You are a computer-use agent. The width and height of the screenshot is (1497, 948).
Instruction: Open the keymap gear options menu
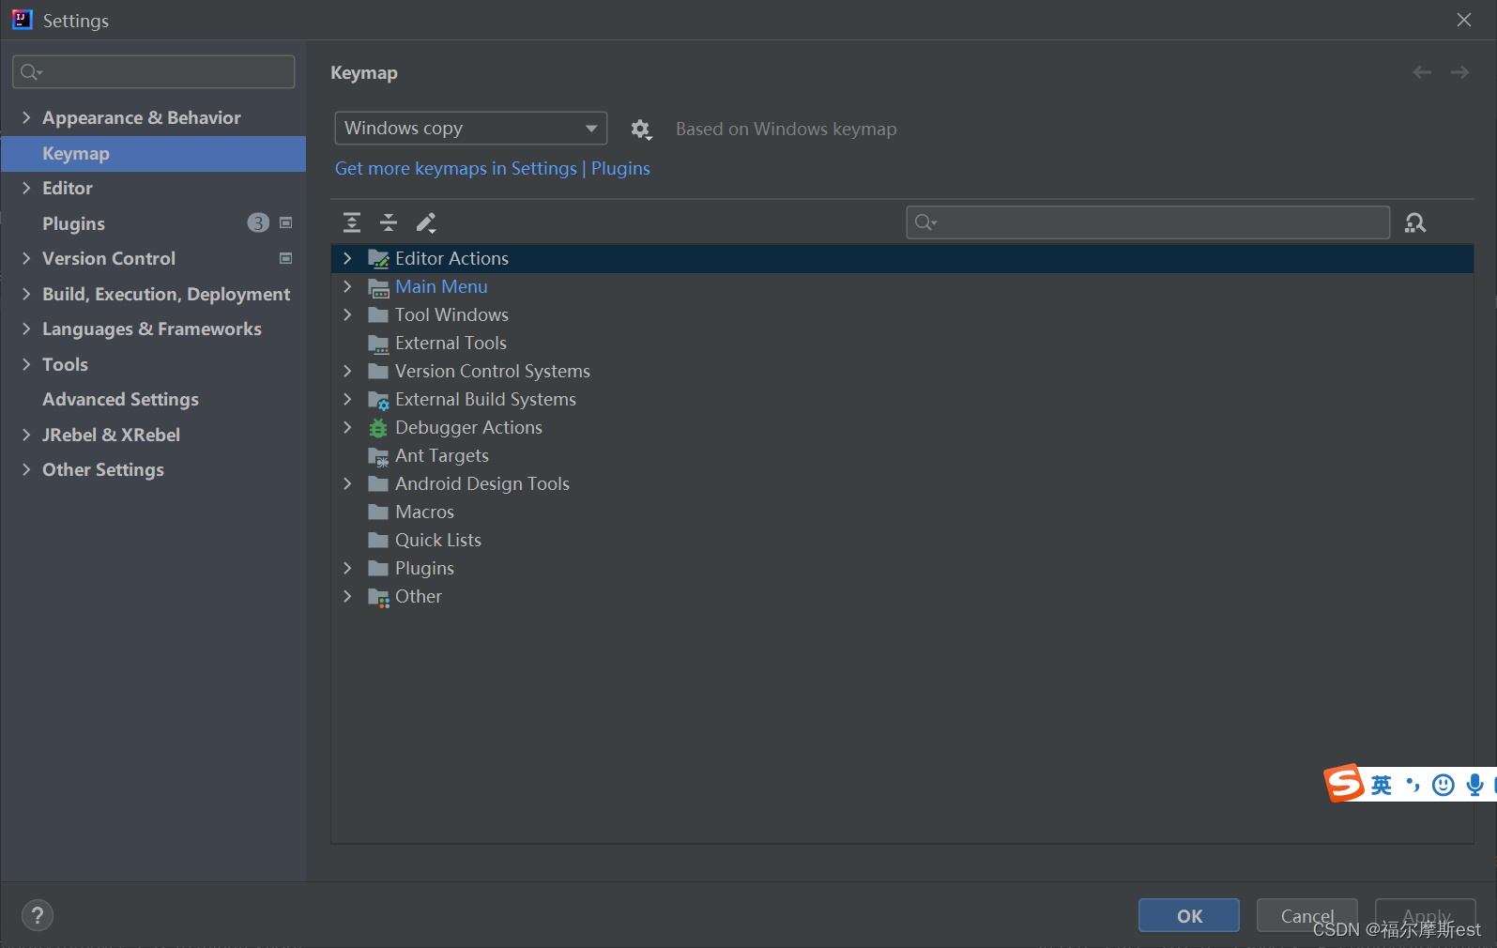[640, 129]
